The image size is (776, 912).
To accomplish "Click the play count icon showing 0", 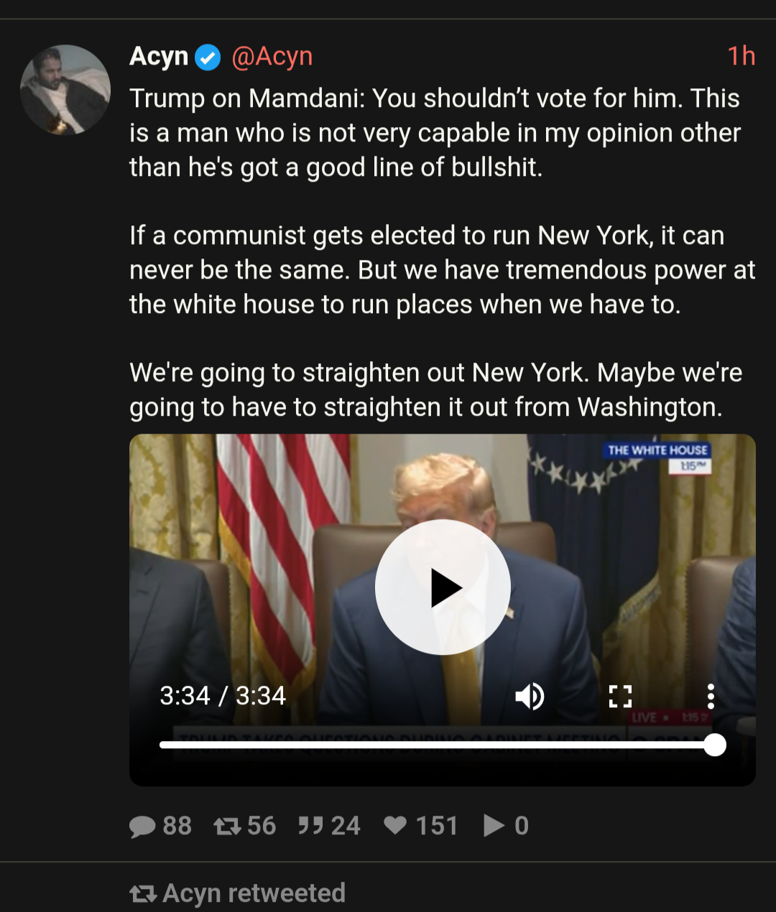I will 494,826.
